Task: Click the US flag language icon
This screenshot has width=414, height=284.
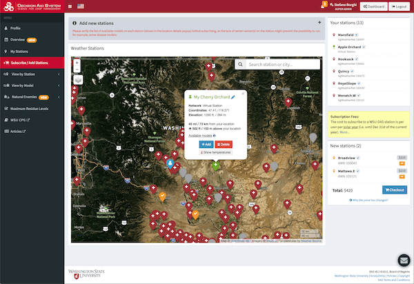Action: [x=81, y=6]
